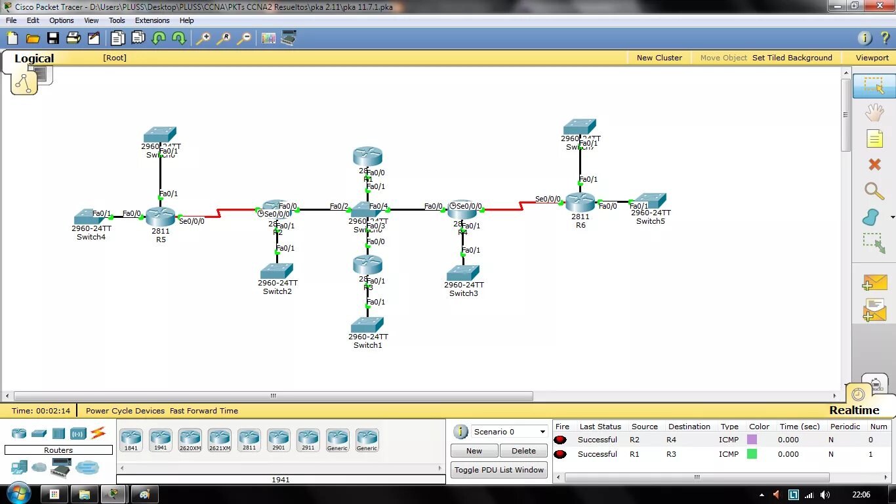
Task: Choose the Resize Shape tool
Action: click(874, 243)
